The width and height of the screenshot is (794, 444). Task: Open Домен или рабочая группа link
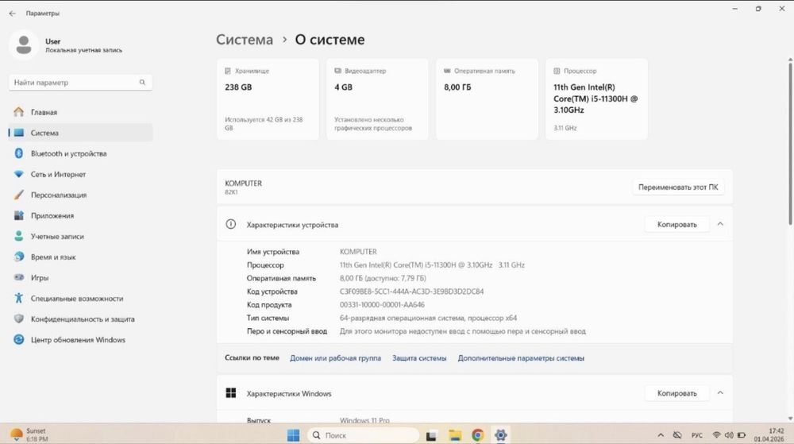pos(335,358)
